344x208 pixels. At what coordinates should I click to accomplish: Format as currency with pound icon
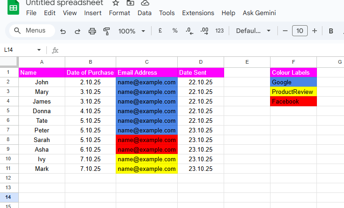(160, 31)
